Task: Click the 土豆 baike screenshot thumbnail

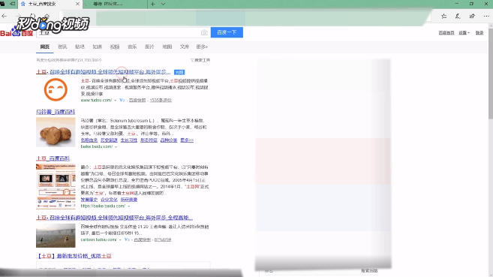Action: 56,186
